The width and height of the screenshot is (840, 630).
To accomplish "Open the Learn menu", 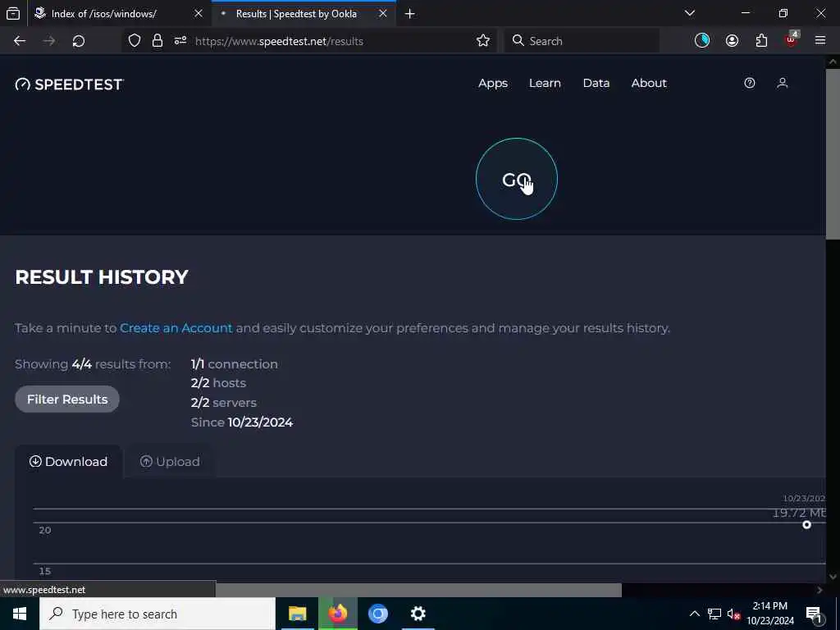I will point(545,84).
